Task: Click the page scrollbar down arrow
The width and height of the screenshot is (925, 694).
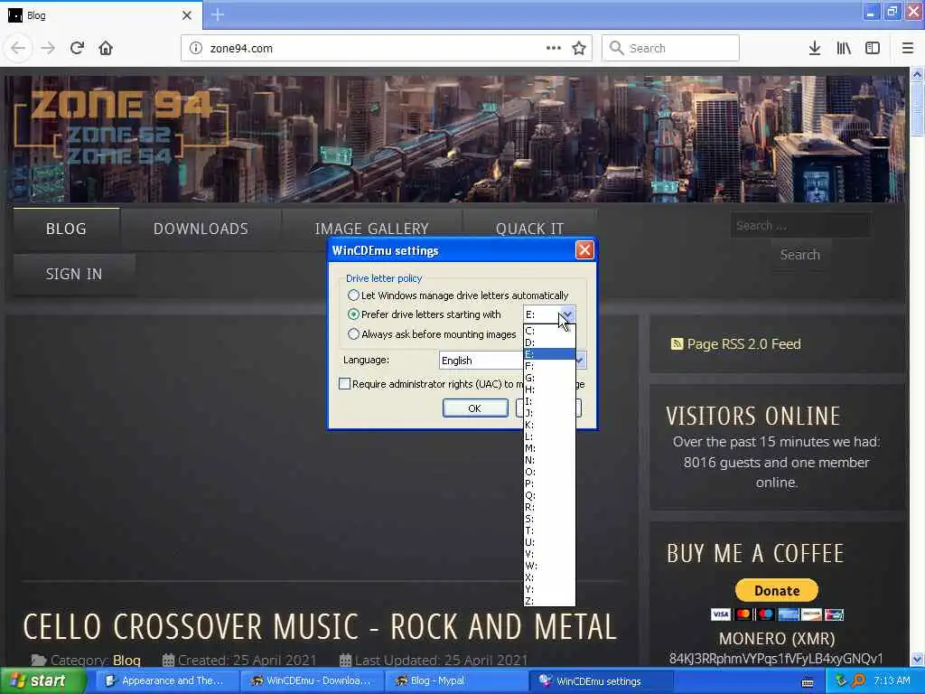Action: (x=917, y=659)
